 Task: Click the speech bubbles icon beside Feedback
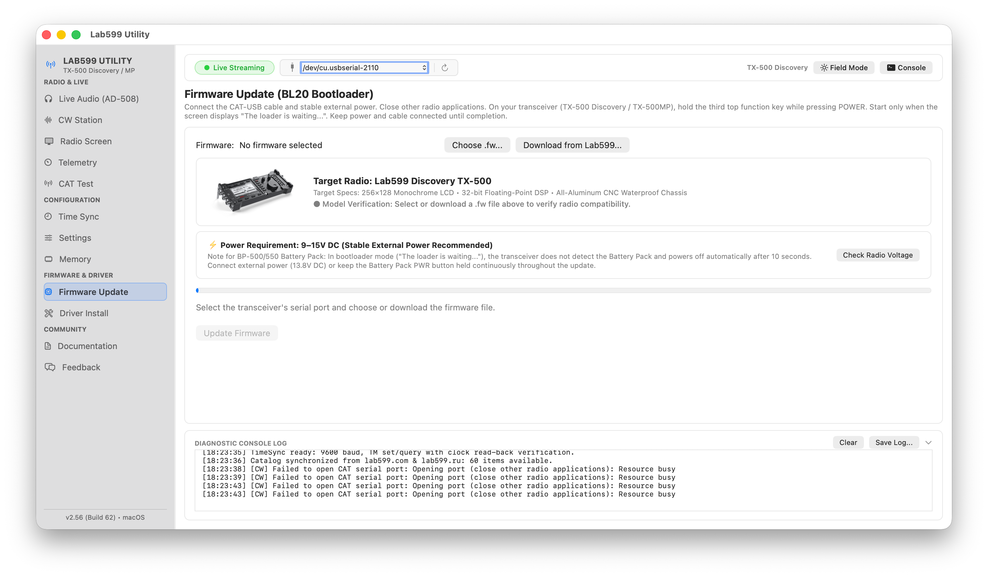tap(50, 367)
